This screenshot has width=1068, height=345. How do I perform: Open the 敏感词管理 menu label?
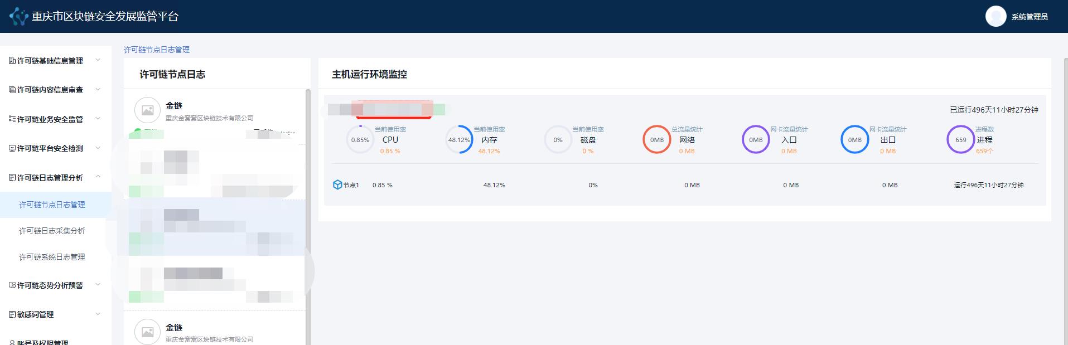click(x=36, y=314)
